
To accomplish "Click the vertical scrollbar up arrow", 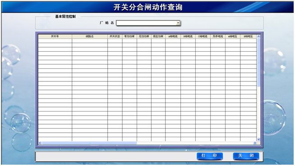I will (x=258, y=36).
